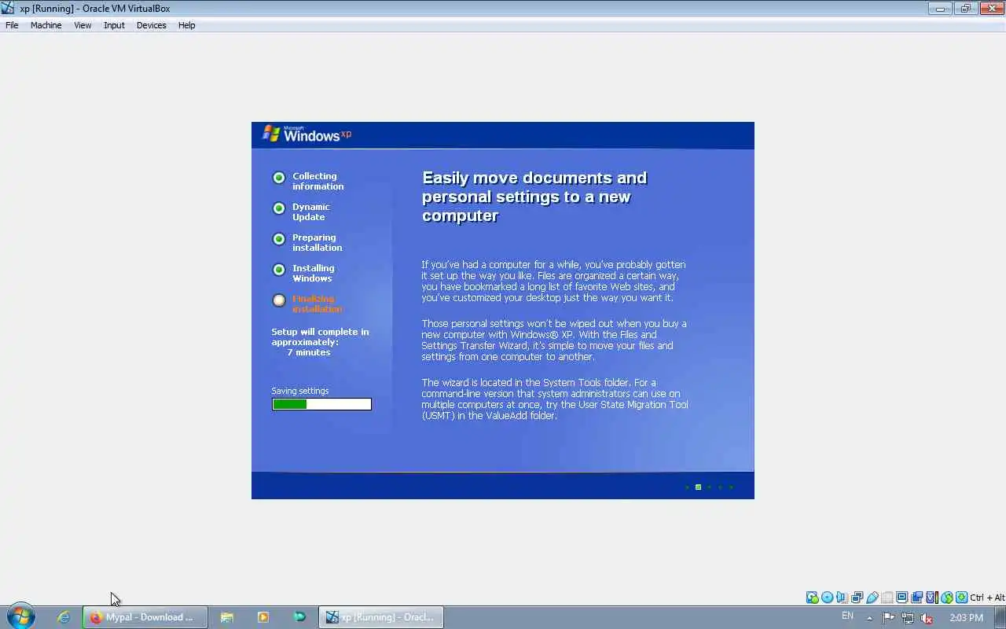Show hidden tray icons arrow
The height and width of the screenshot is (629, 1006).
point(869,617)
